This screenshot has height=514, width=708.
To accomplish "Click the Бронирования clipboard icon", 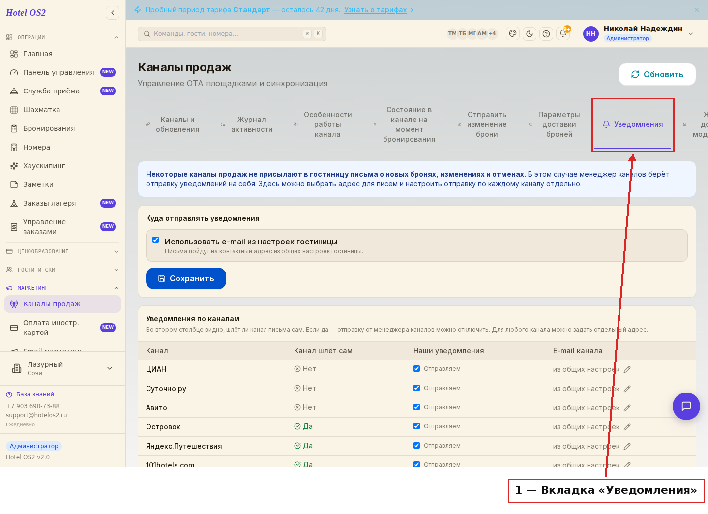I will coord(14,128).
